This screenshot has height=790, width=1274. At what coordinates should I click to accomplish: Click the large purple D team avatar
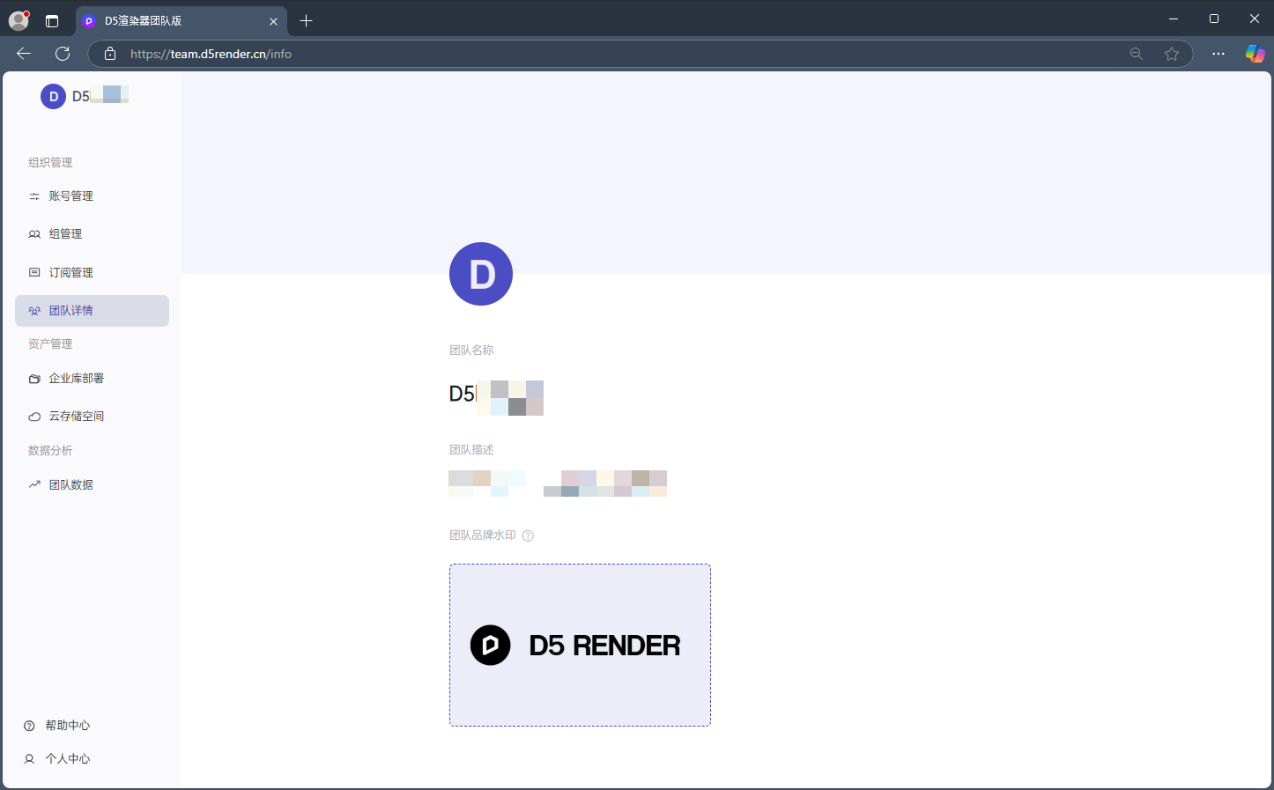pos(481,274)
